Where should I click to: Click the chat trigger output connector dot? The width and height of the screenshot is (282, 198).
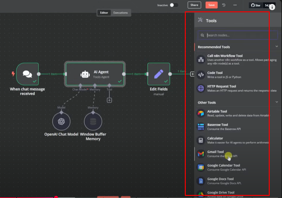pyautogui.click(x=39, y=74)
